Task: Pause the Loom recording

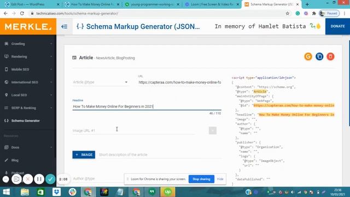Action: 39,179
